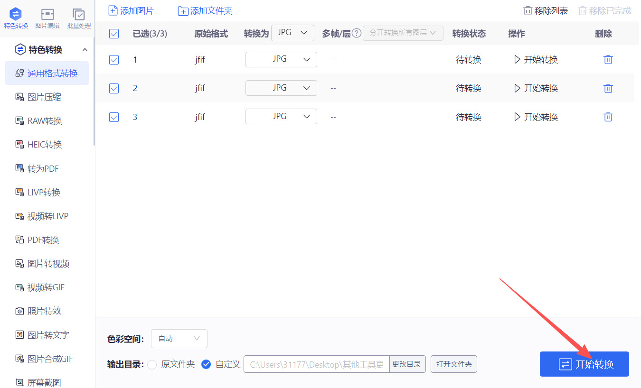
Task: Click row 3 开始转换 play icon
Action: [518, 117]
